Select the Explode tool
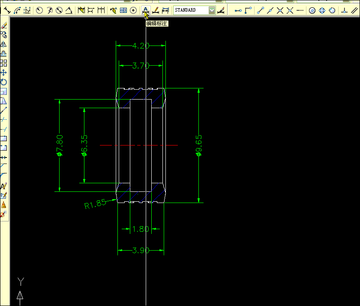Image resolution: width=360 pixels, height=306 pixels. (x=4, y=214)
